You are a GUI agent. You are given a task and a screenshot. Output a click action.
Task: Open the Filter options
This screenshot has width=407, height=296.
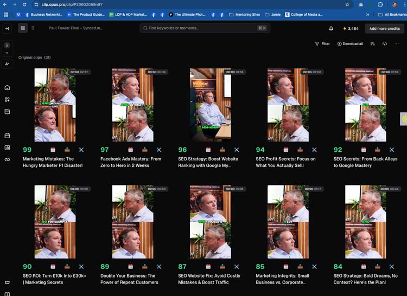click(322, 44)
